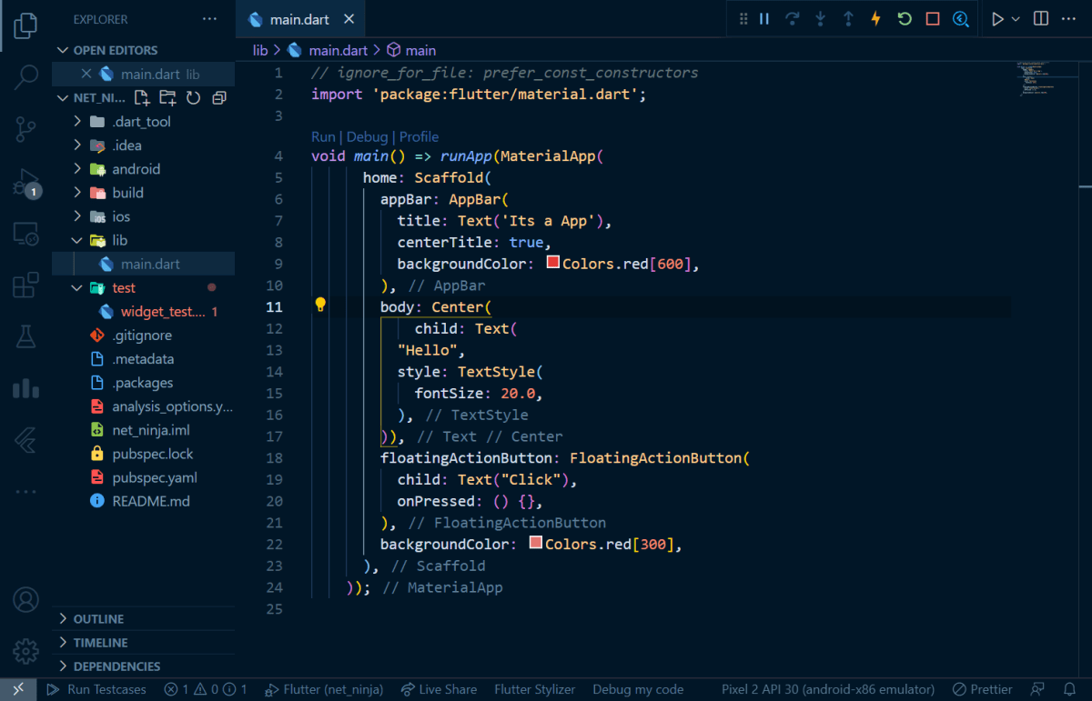
Task: Toggle Prettier formatter in status bar
Action: [982, 690]
